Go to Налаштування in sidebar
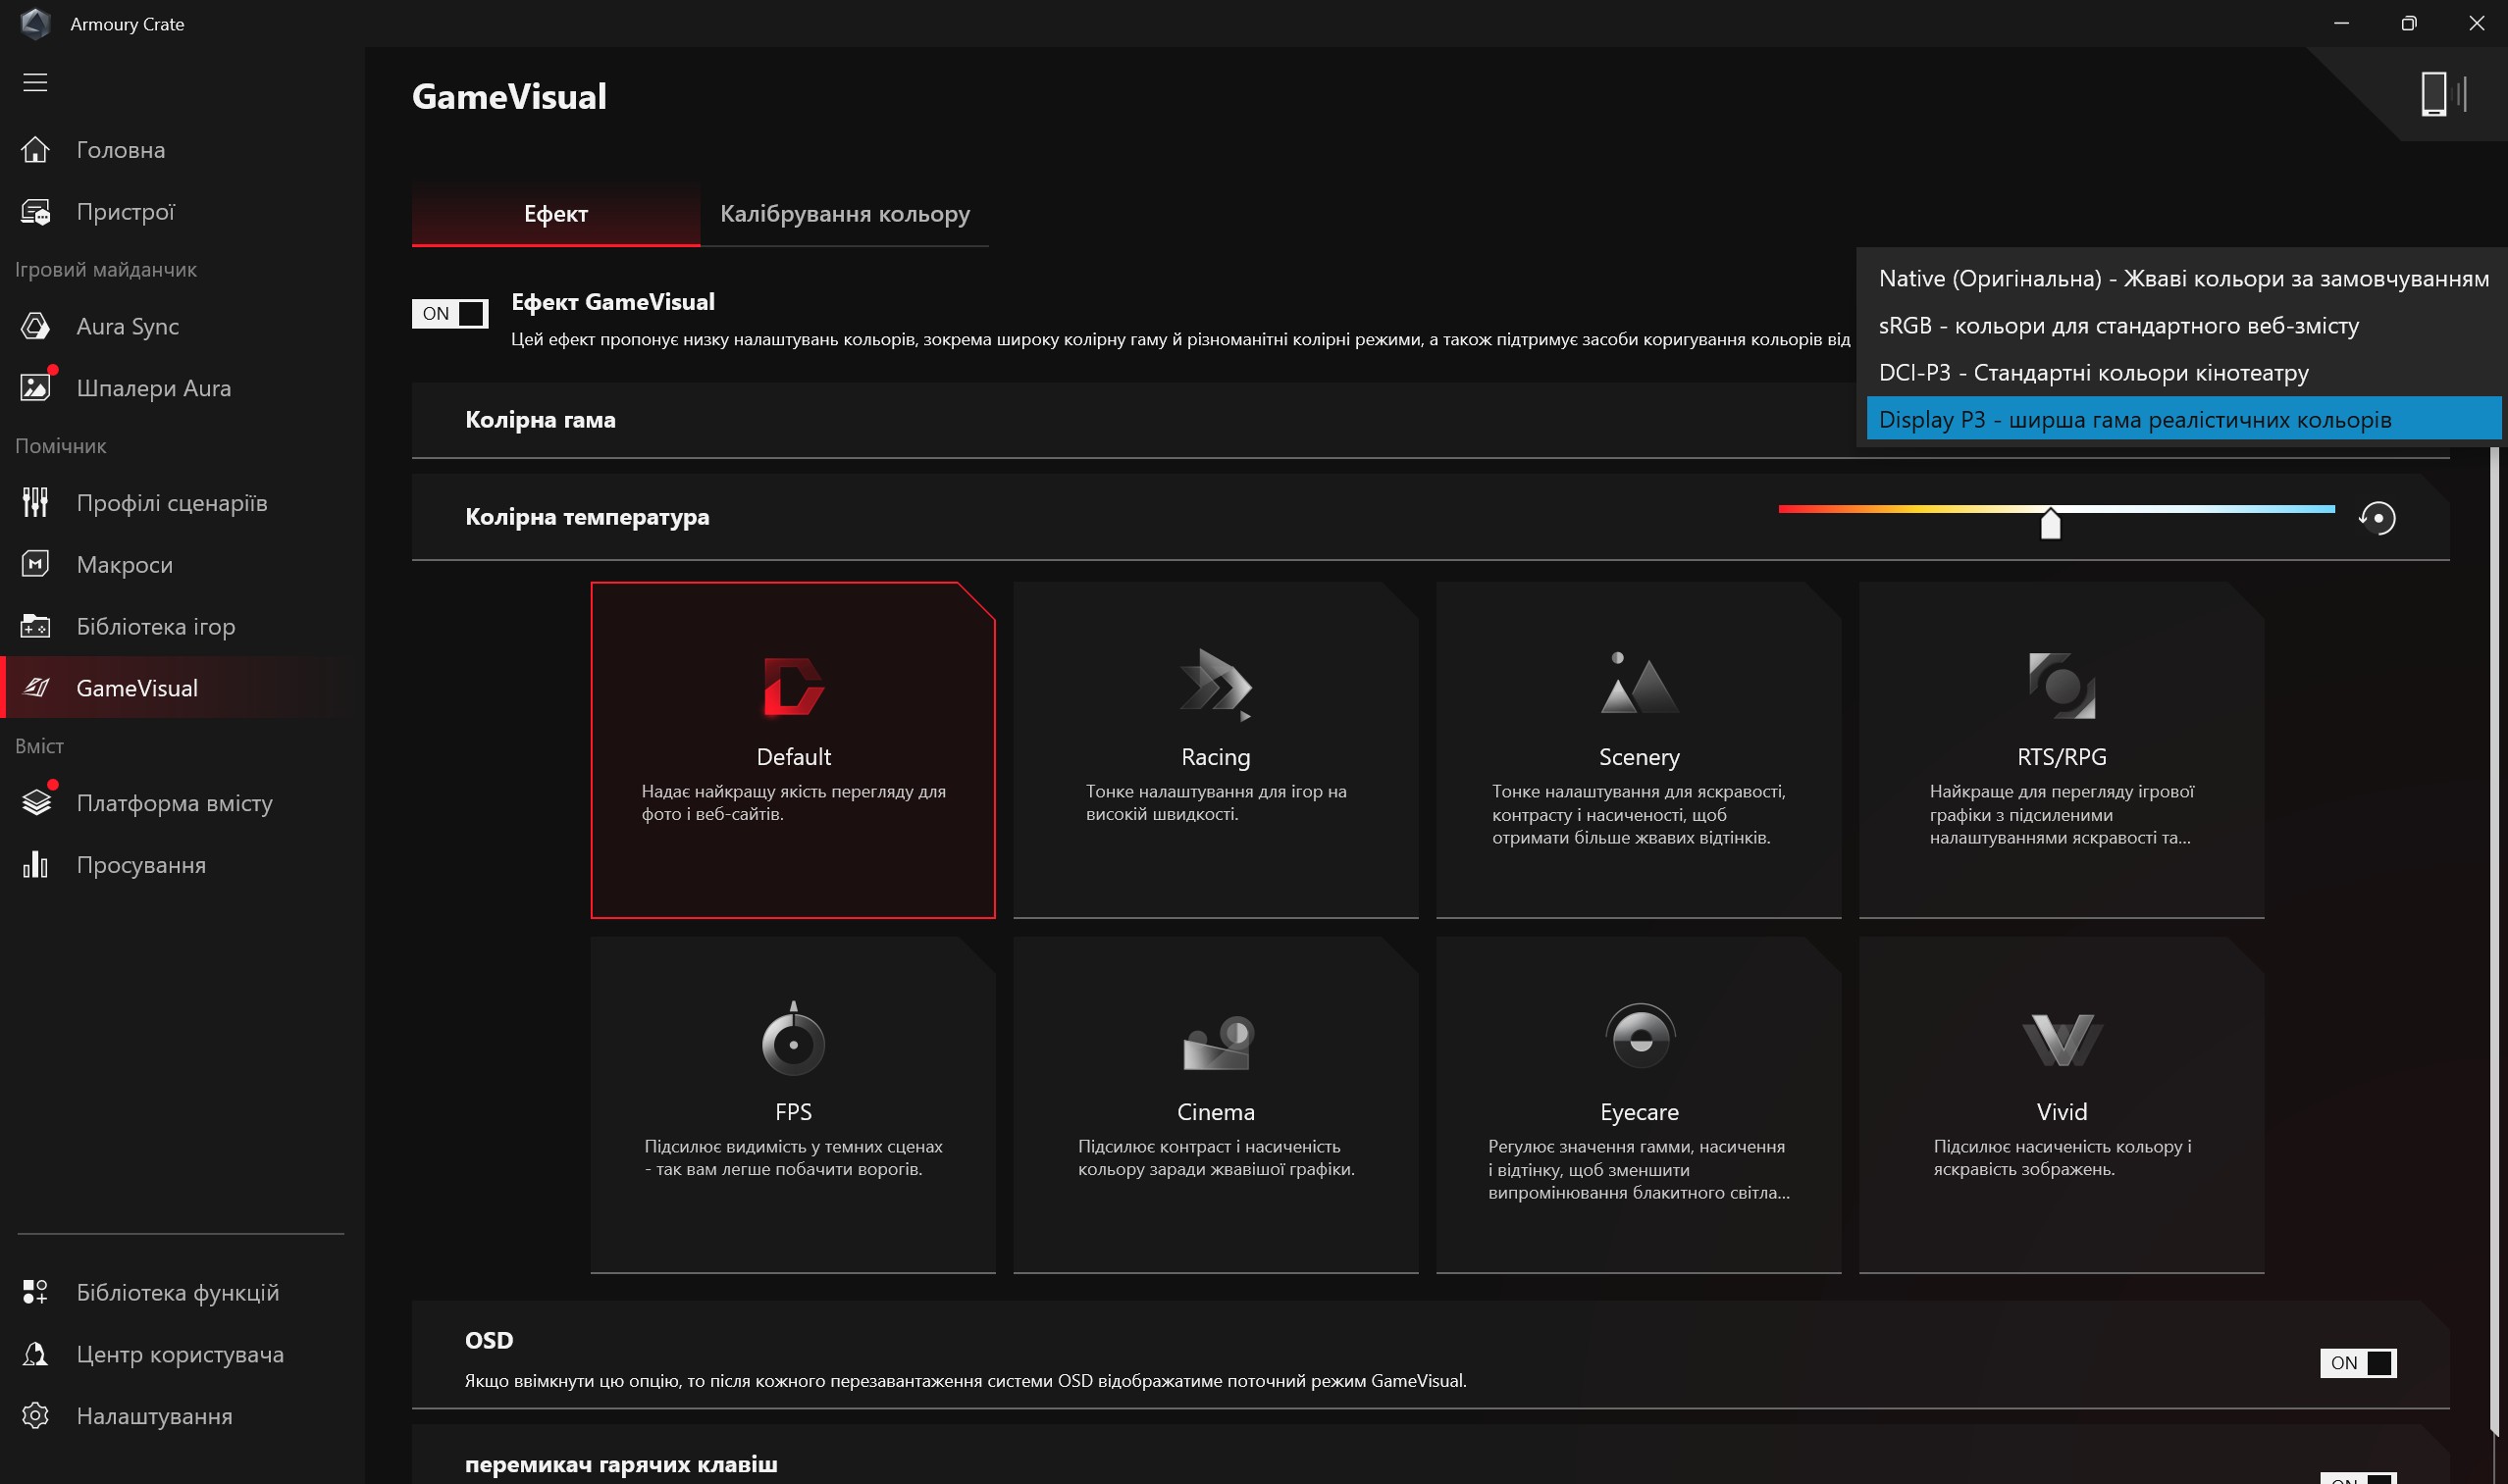Screen dimensions: 2508x1484 click(154, 1416)
